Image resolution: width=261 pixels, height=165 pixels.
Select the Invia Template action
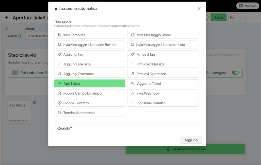pos(89,35)
